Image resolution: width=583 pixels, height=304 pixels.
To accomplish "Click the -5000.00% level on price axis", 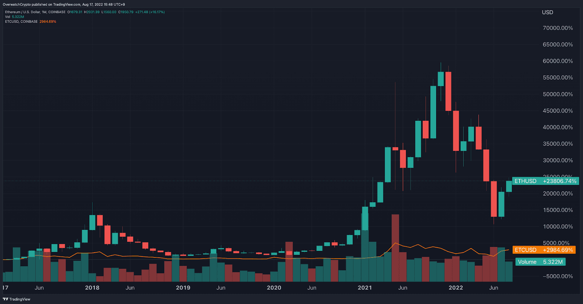I will (x=557, y=276).
